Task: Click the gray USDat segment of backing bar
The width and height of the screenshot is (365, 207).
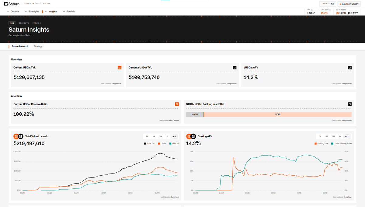Action: [195, 114]
